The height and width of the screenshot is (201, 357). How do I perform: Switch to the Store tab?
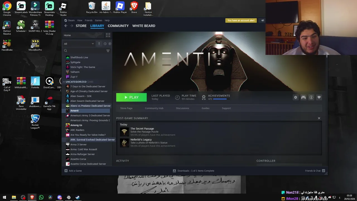point(81,26)
